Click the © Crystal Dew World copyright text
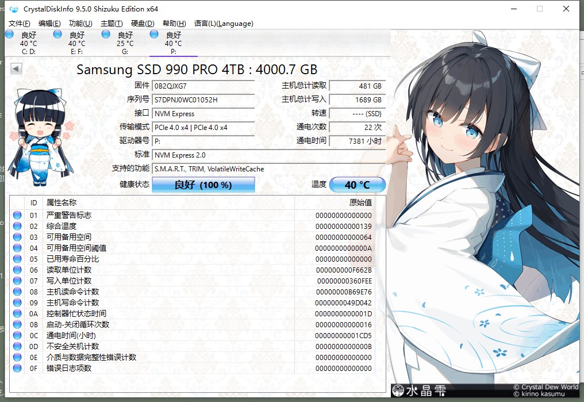Screen dimensions: 584x402 tap(545, 387)
